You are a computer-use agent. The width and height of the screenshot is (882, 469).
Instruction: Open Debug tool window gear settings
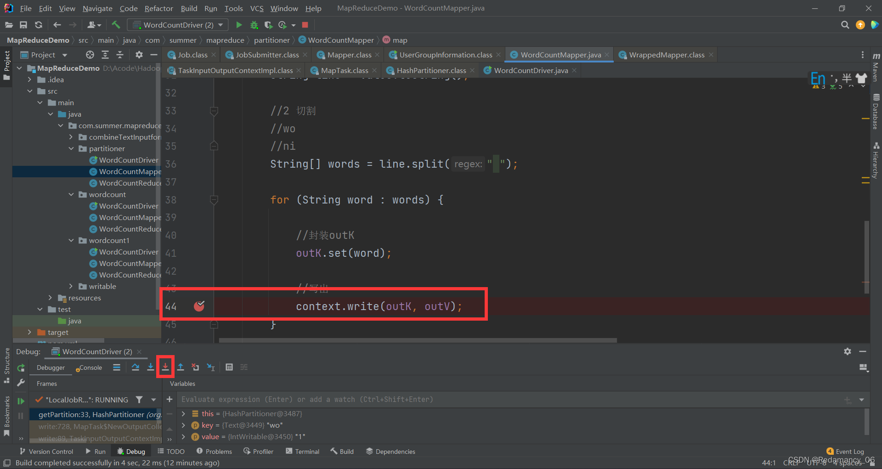point(848,351)
